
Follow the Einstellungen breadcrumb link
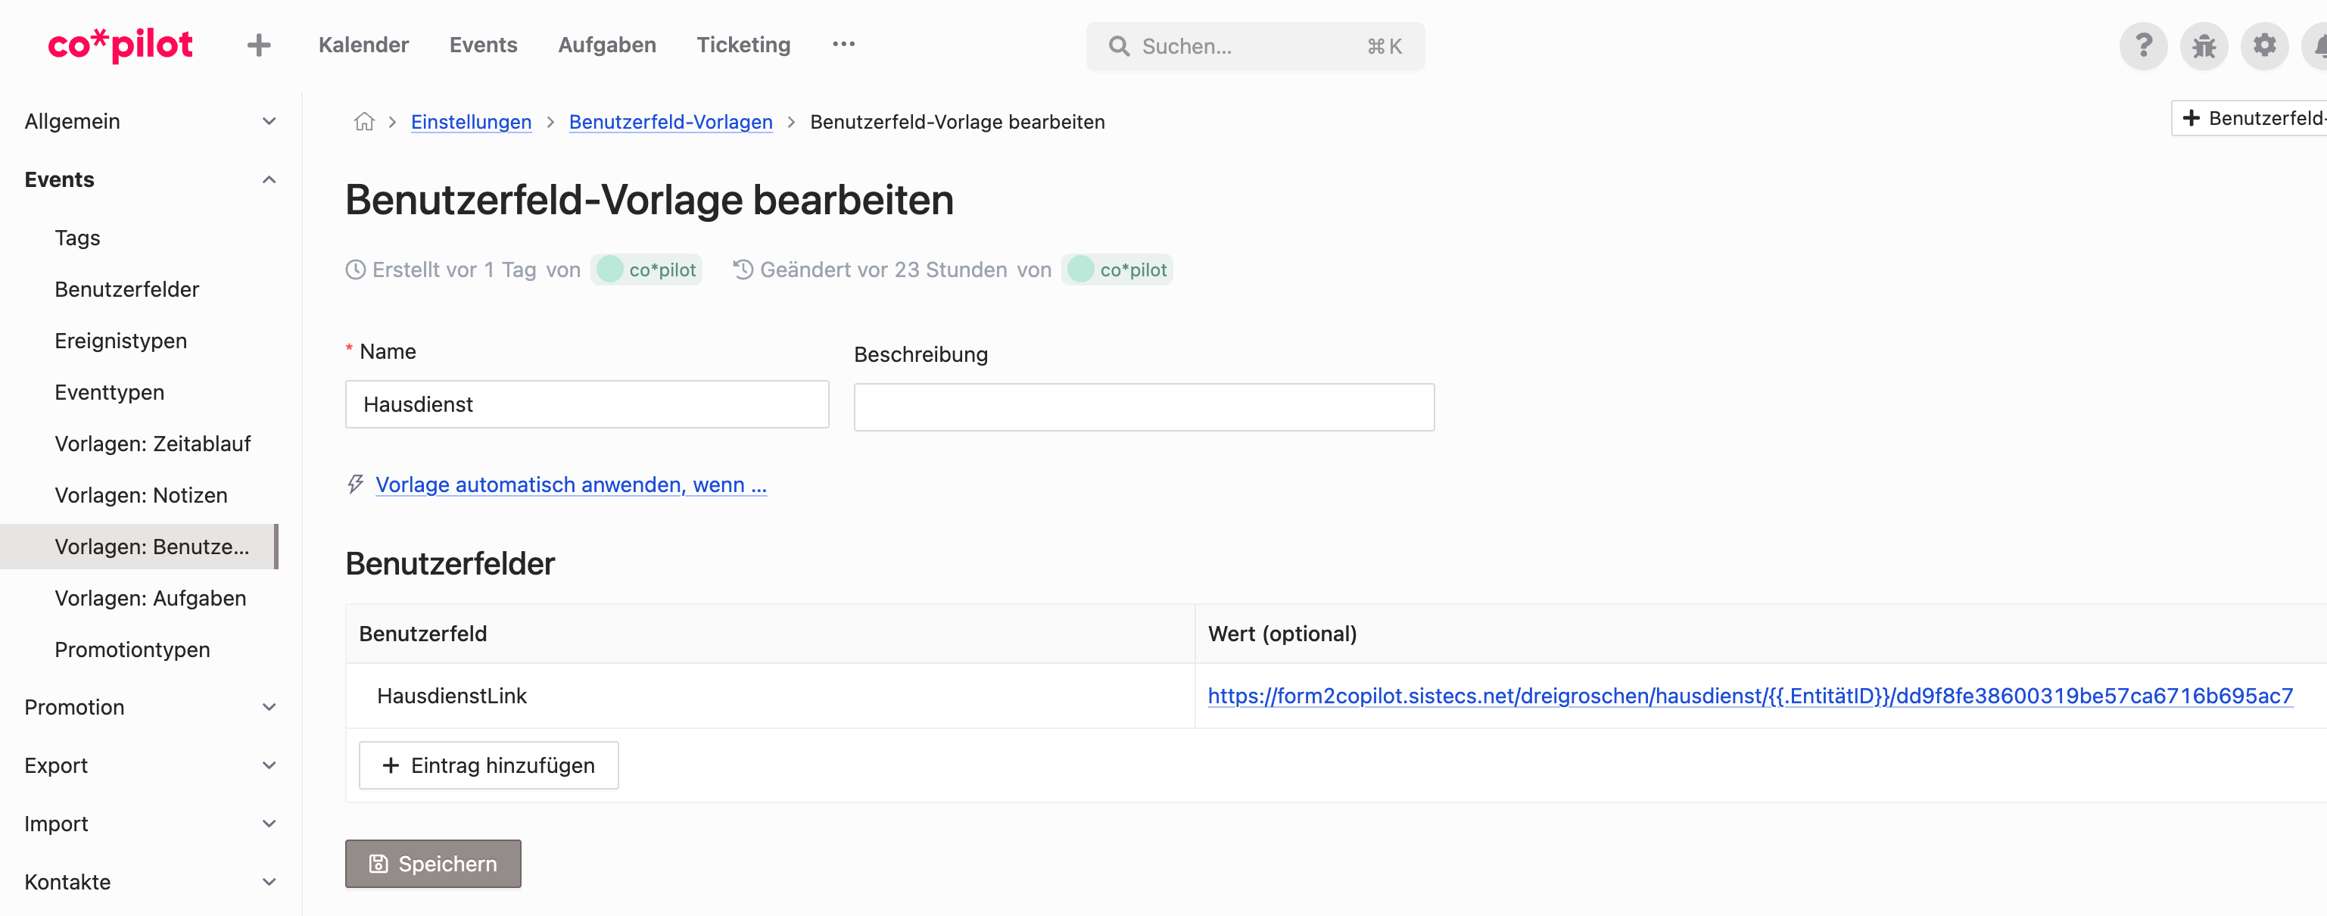472,122
